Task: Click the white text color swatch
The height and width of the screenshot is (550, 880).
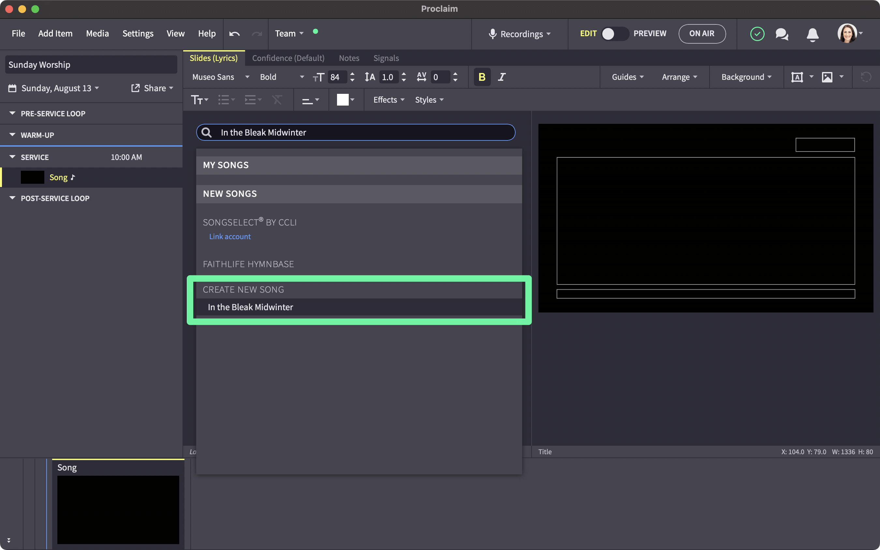Action: click(342, 100)
